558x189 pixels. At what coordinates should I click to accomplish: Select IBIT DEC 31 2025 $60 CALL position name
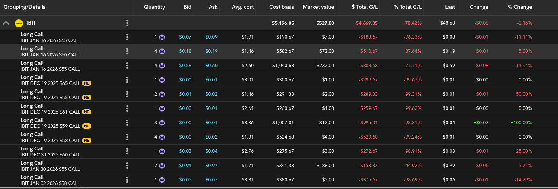pos(50,155)
